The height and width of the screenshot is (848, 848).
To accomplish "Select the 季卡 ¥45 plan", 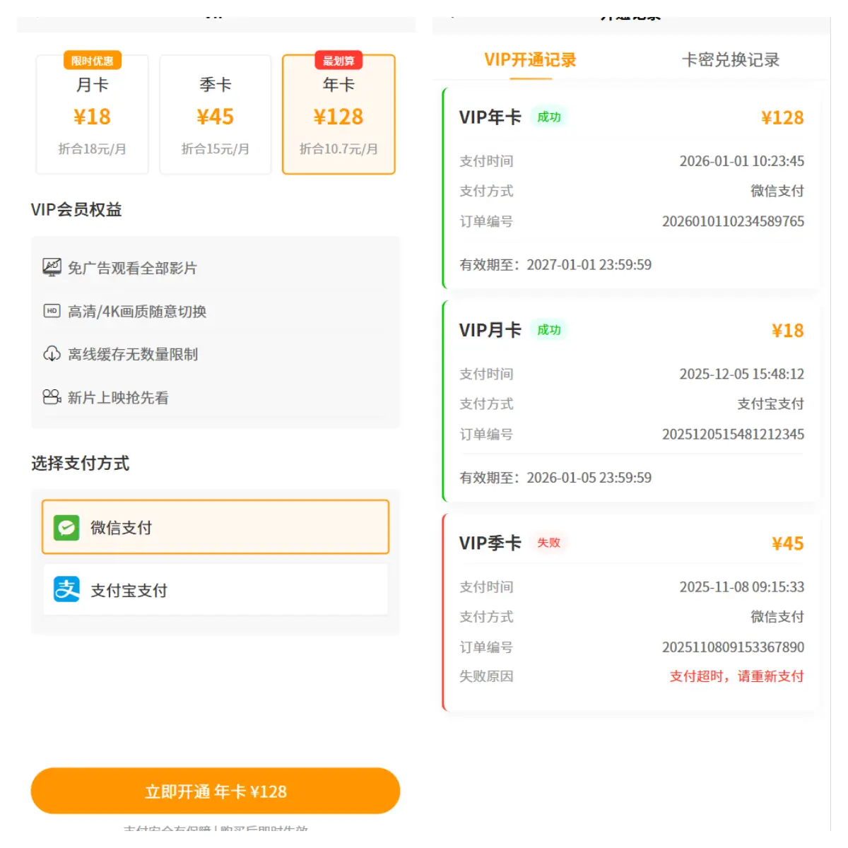I will [216, 117].
